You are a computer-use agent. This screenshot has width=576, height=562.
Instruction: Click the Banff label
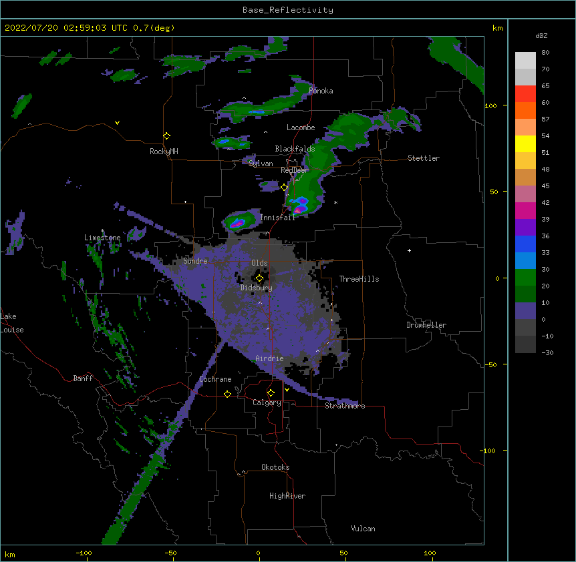click(x=83, y=378)
